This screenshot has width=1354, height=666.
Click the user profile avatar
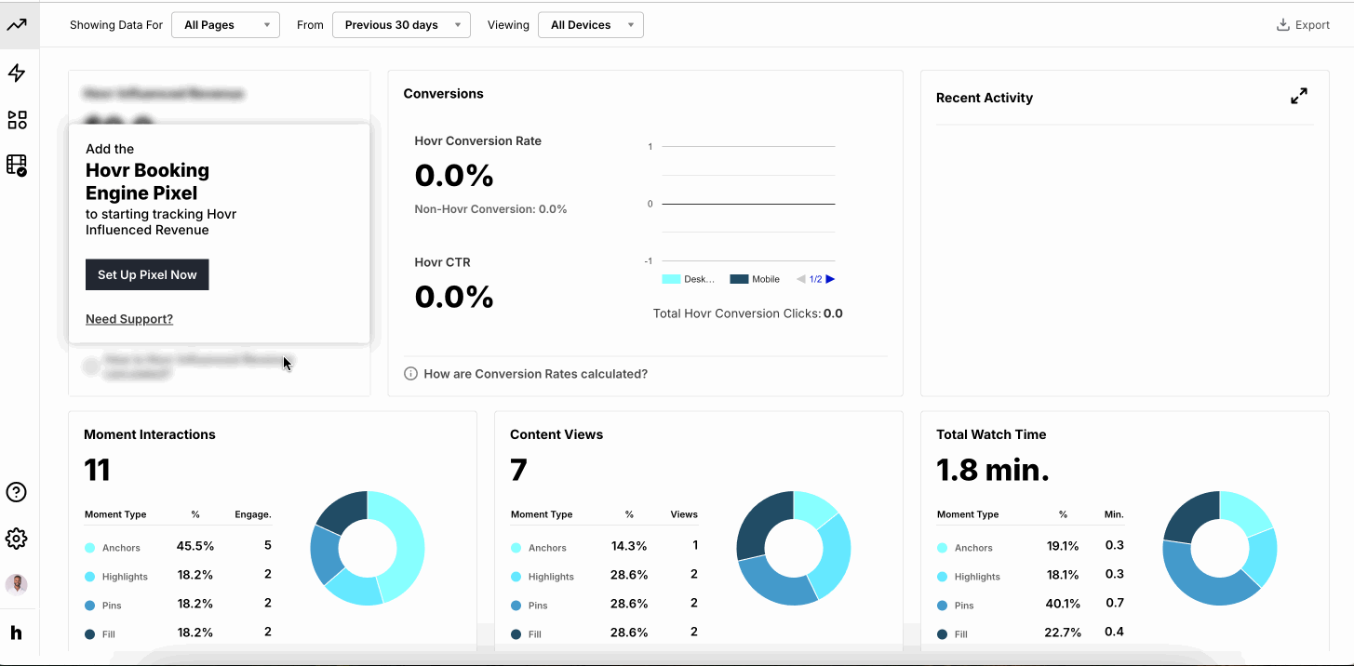(x=17, y=584)
